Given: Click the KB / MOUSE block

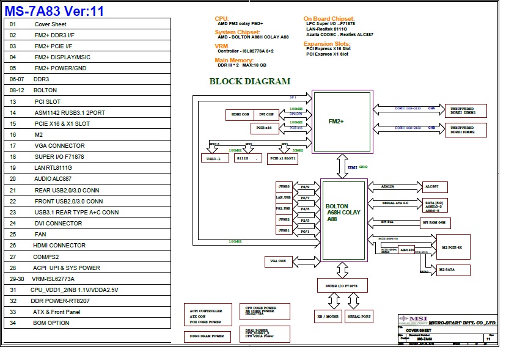Looking at the screenshot, I should click(x=329, y=317).
